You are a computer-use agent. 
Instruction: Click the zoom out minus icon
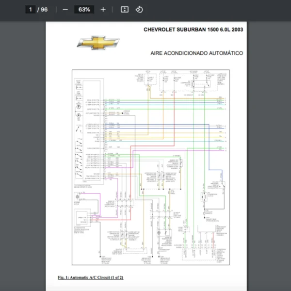[x=65, y=10]
